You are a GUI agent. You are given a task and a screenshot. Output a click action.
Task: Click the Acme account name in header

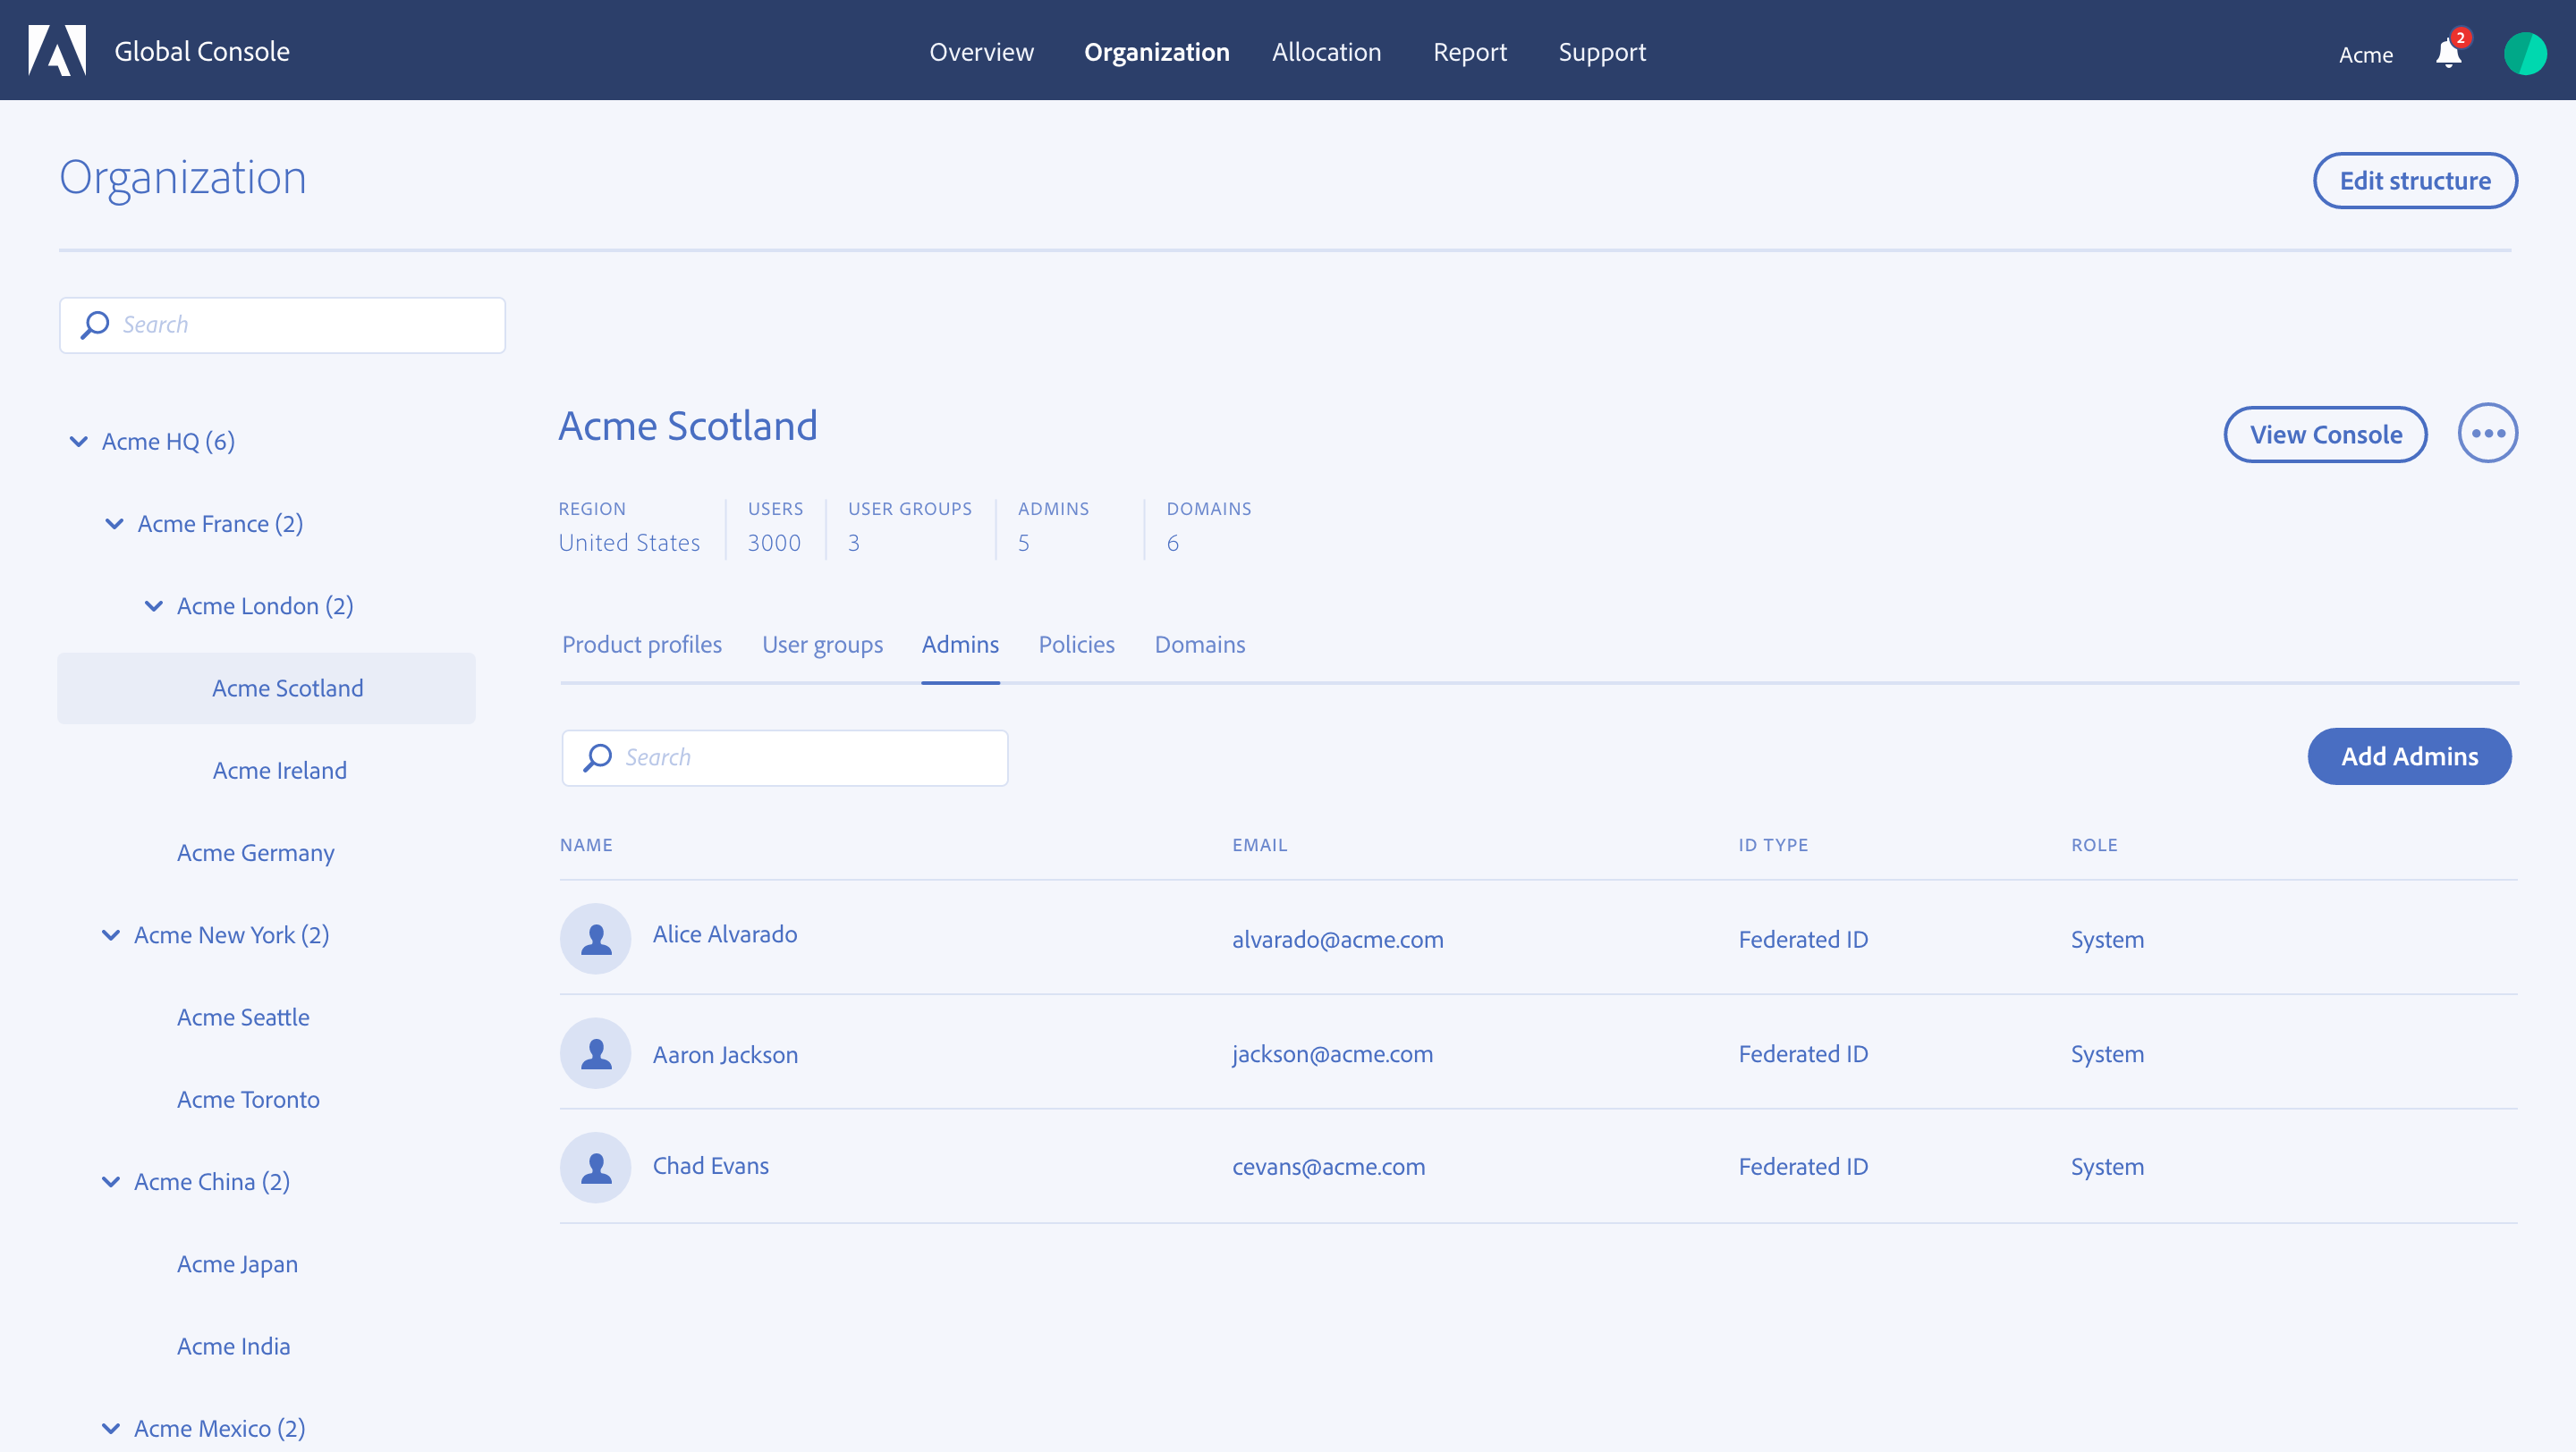pyautogui.click(x=2365, y=55)
